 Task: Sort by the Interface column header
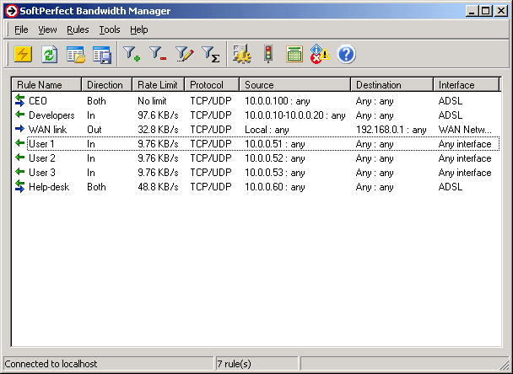tap(467, 85)
